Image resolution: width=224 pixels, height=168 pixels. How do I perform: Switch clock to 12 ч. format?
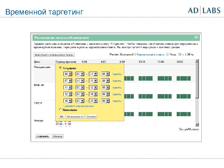[181, 54]
